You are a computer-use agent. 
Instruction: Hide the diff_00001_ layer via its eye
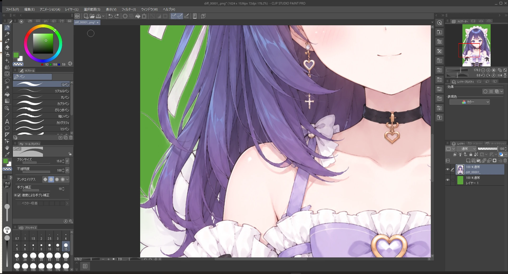click(x=447, y=169)
